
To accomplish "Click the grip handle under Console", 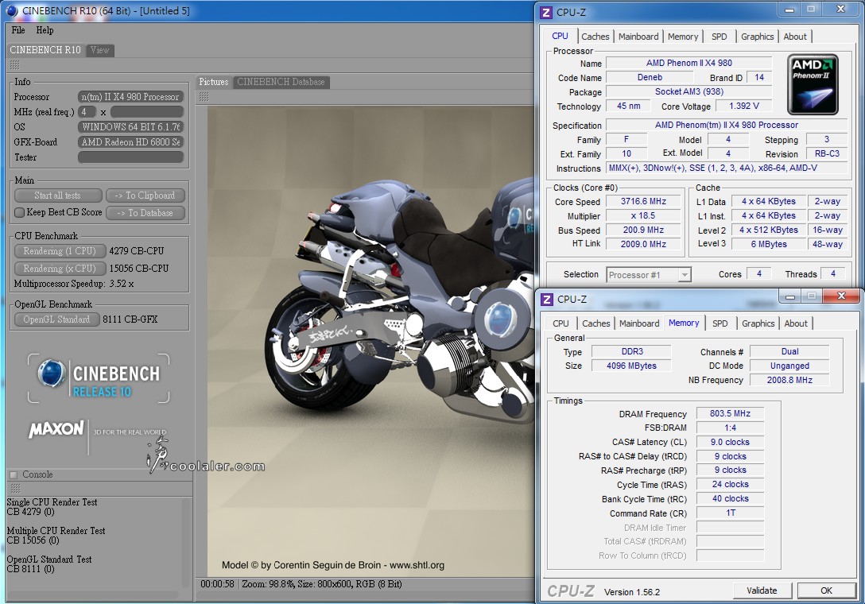I will click(x=15, y=489).
